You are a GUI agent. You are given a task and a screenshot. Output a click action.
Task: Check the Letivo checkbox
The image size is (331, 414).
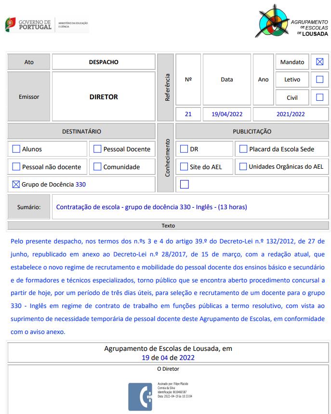coord(319,79)
